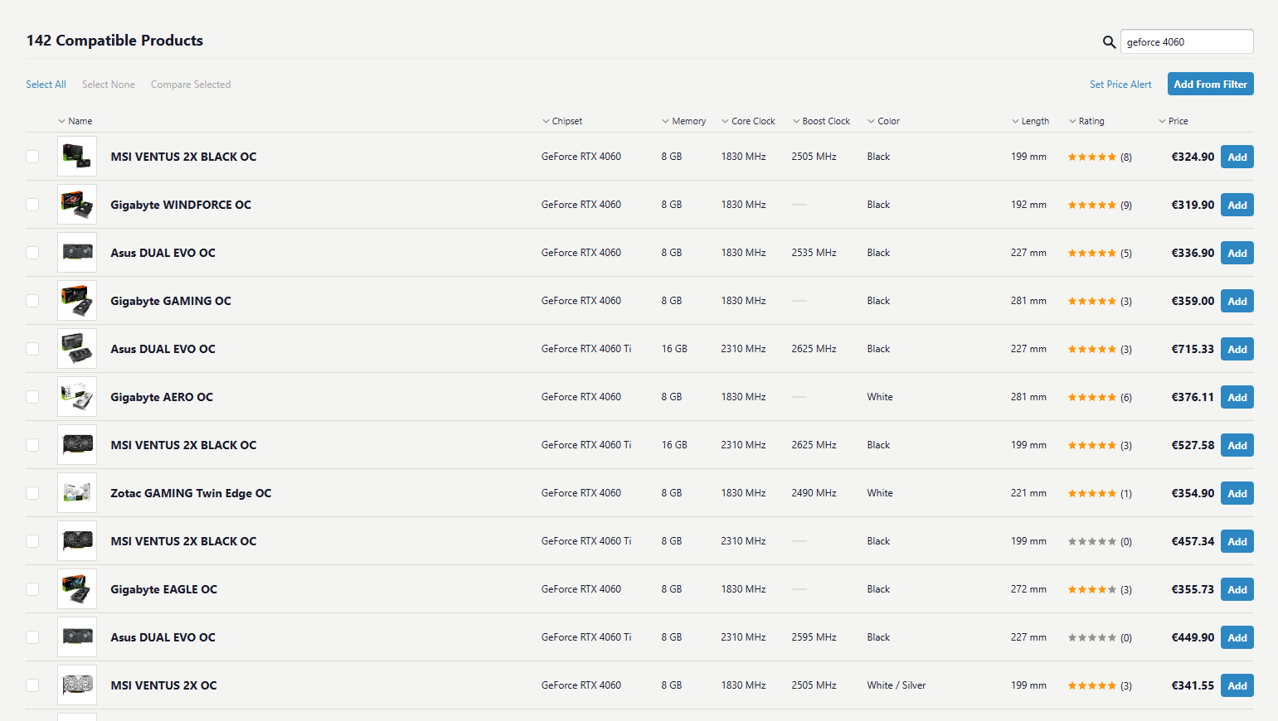Screen dimensions: 1278x721
Task: Sort by Rating column header
Action: 1087,121
